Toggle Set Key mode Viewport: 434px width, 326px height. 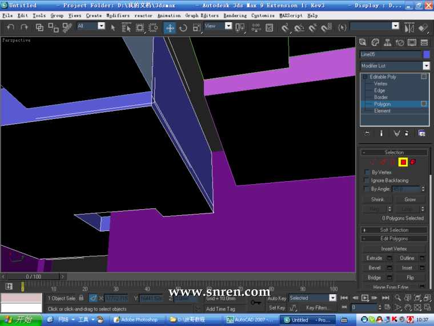click(x=277, y=308)
